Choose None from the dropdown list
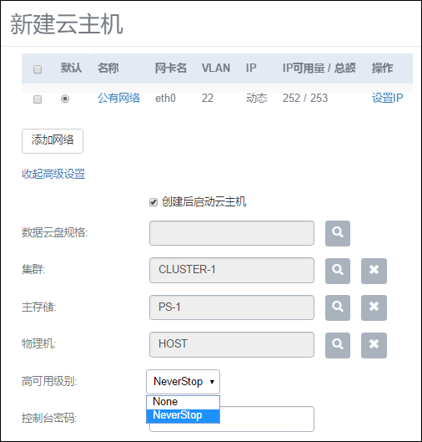This screenshot has height=442, width=422. tap(183, 402)
